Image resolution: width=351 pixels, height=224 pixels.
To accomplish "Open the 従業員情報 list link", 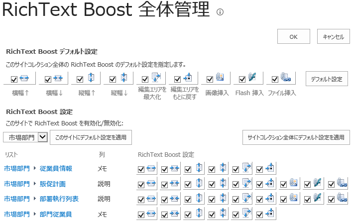I will (x=56, y=169).
